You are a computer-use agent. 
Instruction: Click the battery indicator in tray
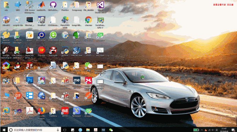pyautogui.click(x=196, y=130)
